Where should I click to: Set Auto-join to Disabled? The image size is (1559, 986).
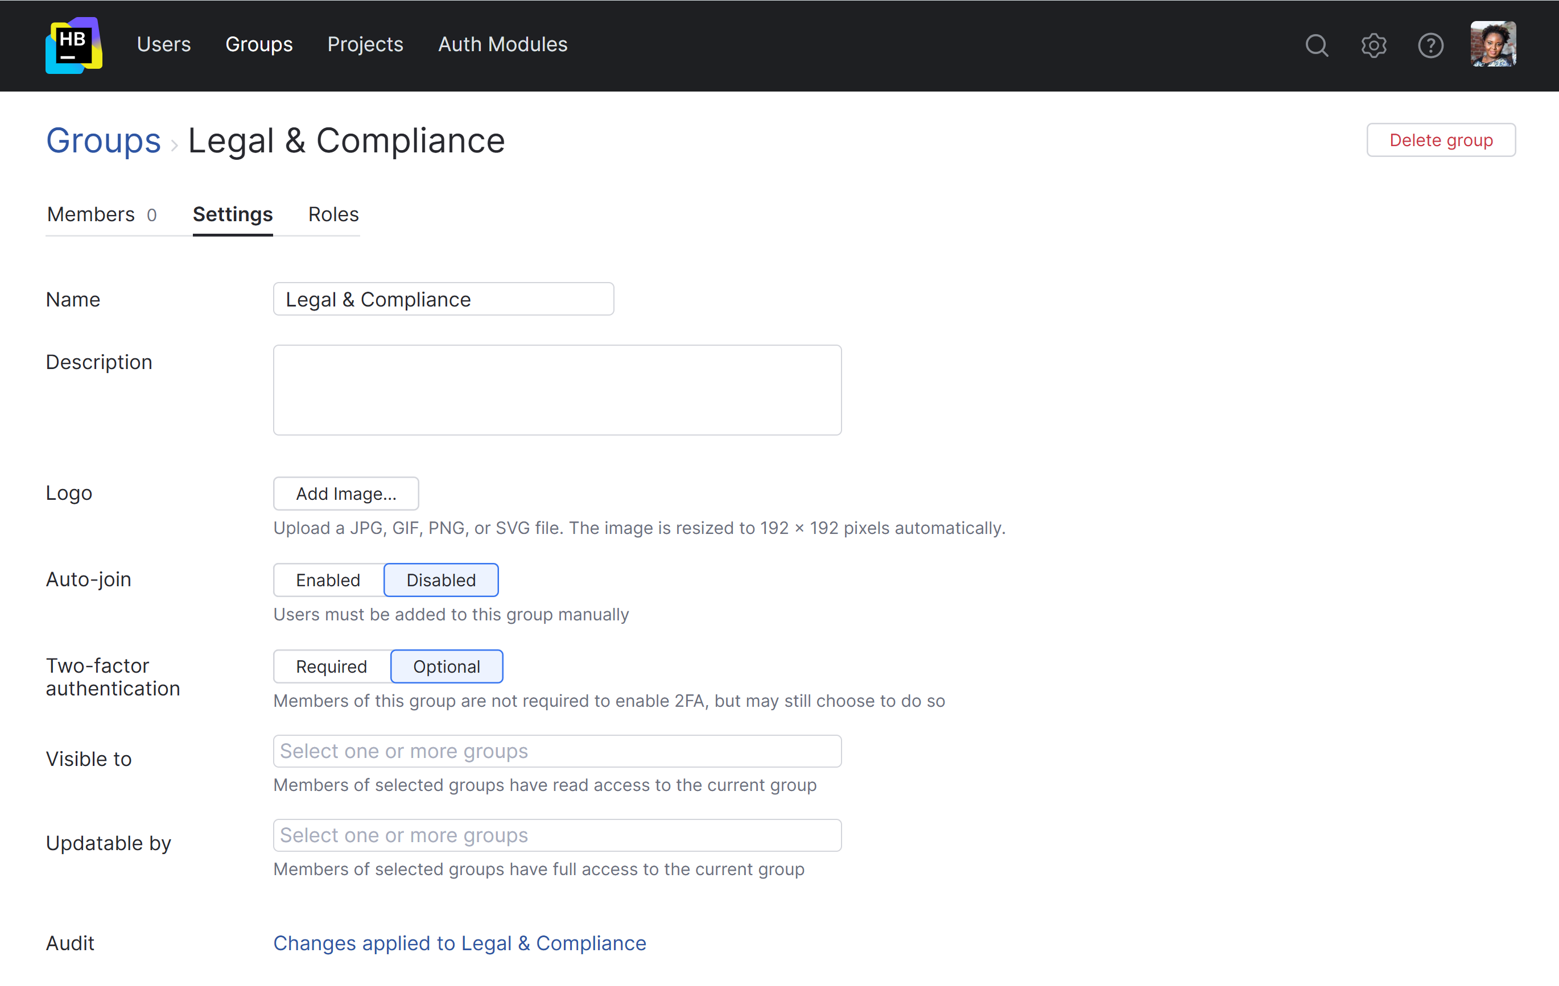click(x=441, y=579)
